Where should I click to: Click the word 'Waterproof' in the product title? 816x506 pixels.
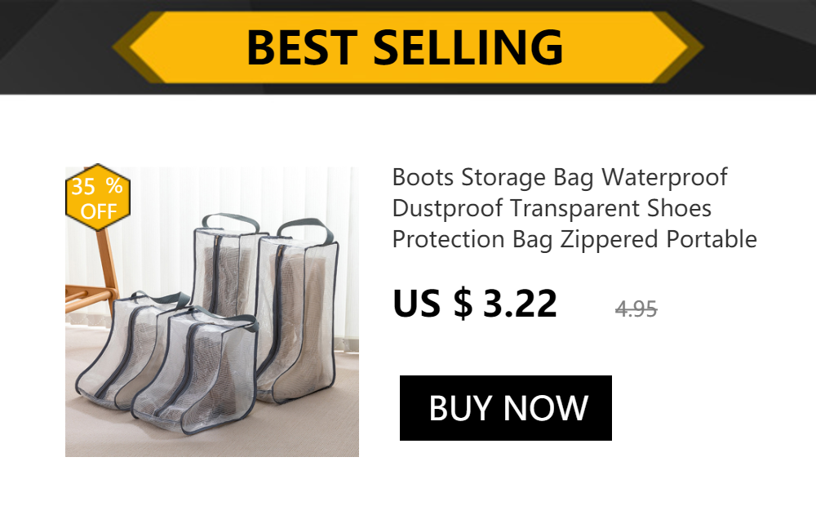tap(664, 177)
